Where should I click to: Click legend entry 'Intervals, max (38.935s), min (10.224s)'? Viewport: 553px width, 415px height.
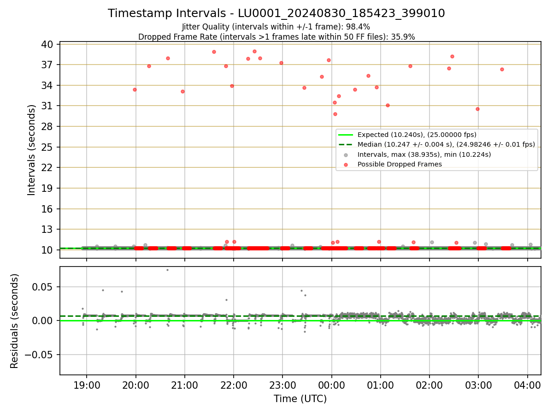click(x=424, y=154)
